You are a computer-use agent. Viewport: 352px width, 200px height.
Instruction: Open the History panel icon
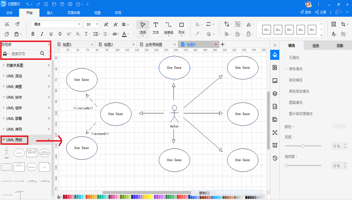coord(275,158)
